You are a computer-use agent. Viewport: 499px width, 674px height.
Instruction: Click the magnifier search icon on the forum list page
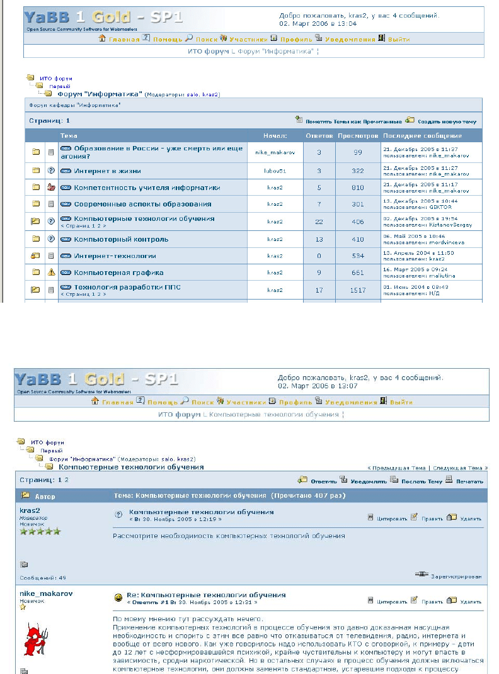click(x=189, y=38)
